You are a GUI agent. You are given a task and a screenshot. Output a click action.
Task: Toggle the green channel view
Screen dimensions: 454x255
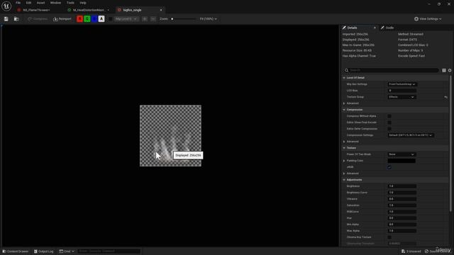87,19
